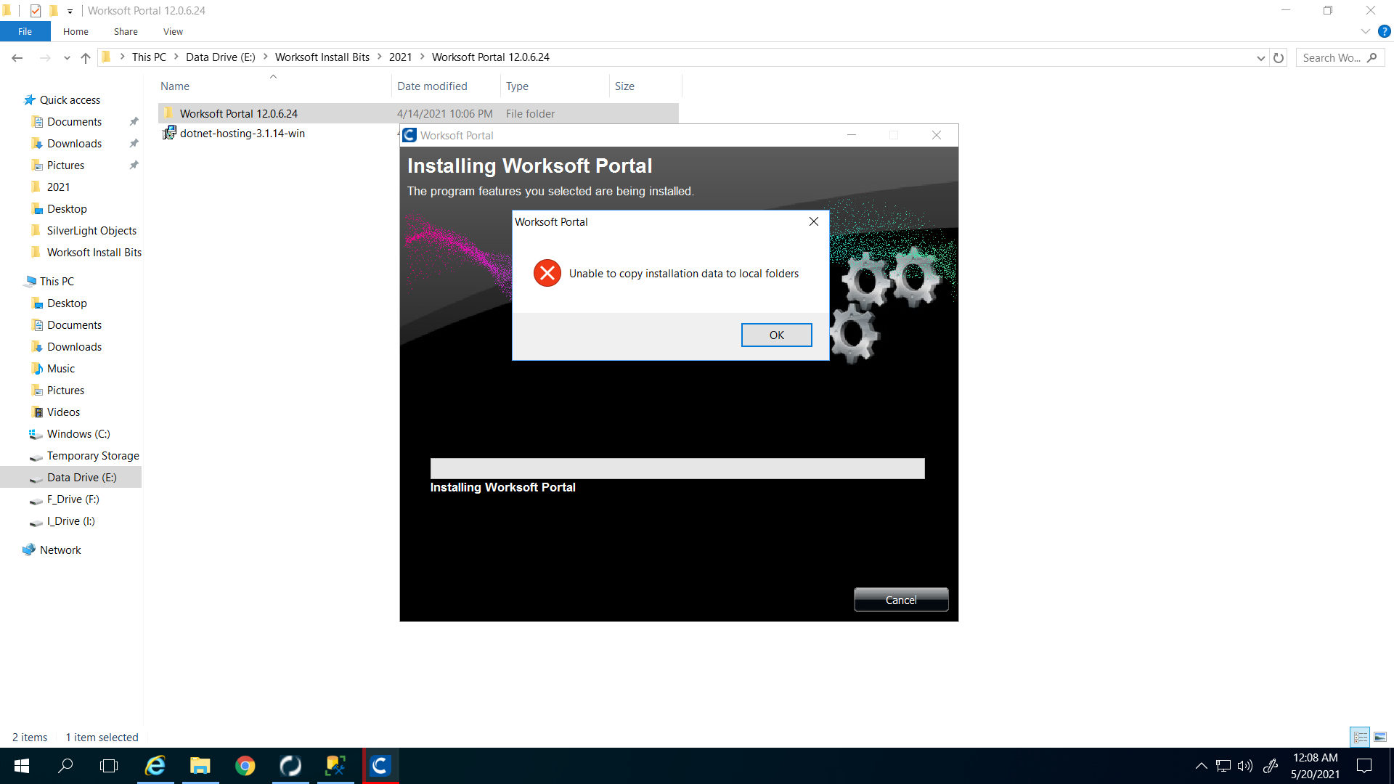Open taskbar Search
The height and width of the screenshot is (784, 1394).
65,766
